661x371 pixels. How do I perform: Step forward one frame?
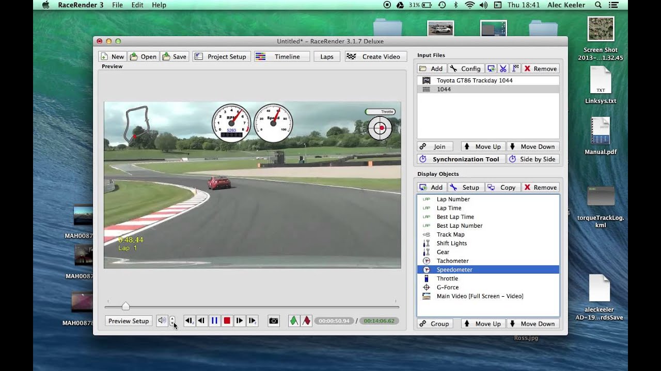coord(239,321)
